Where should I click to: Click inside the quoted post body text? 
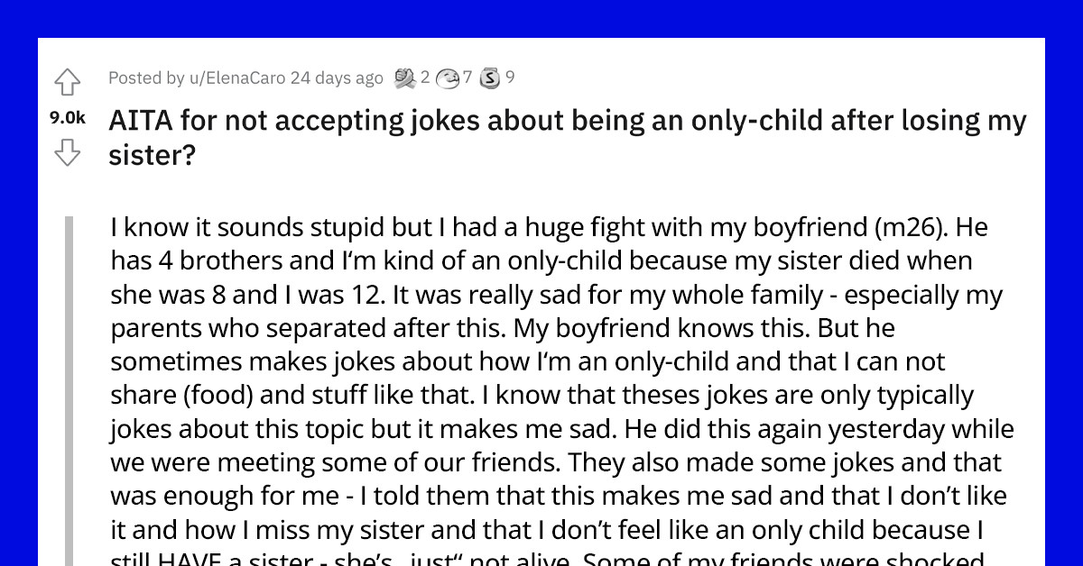click(x=541, y=361)
